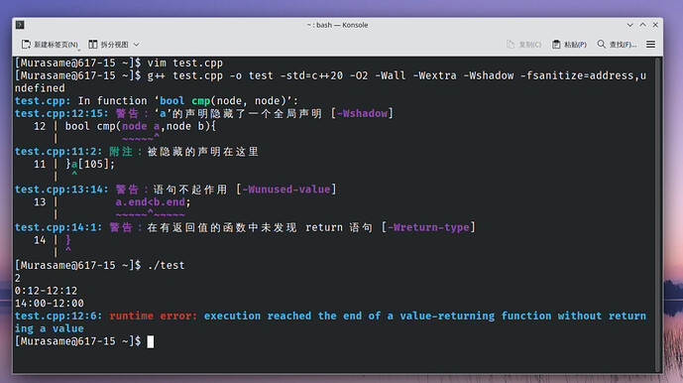This screenshot has width=683, height=383.
Task: Click 'test.cpp:13:14:' location text
Action: (61, 190)
